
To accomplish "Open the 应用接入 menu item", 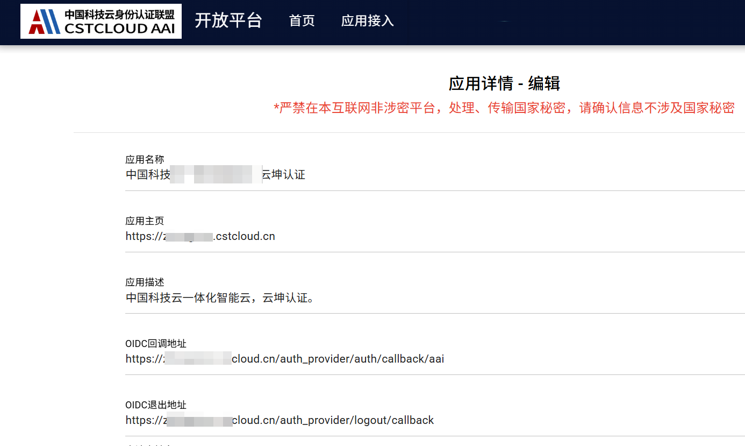I will pyautogui.click(x=368, y=21).
